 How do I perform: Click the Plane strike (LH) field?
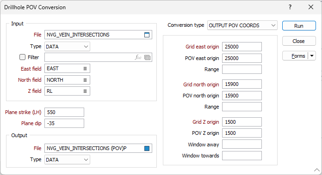coord(64,112)
